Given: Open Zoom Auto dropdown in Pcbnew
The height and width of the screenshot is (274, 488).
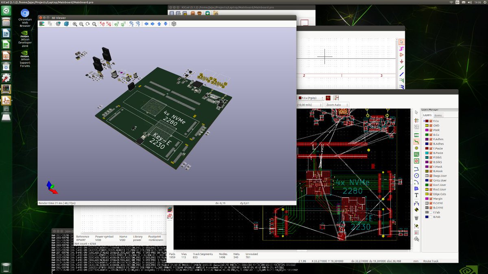Looking at the screenshot, I should [x=337, y=105].
